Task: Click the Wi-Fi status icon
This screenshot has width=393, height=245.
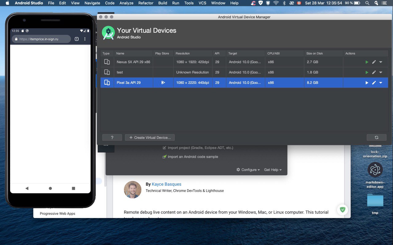Action: click(x=276, y=3)
